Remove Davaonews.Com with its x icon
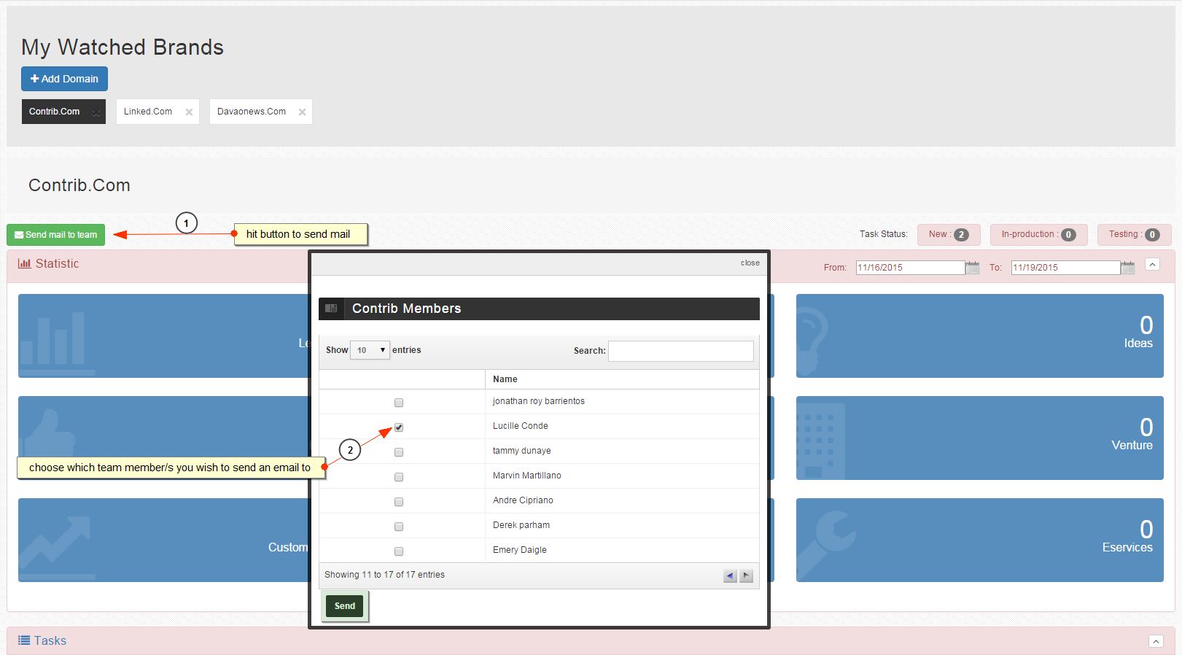Screen dimensions: 1182x655 302,112
